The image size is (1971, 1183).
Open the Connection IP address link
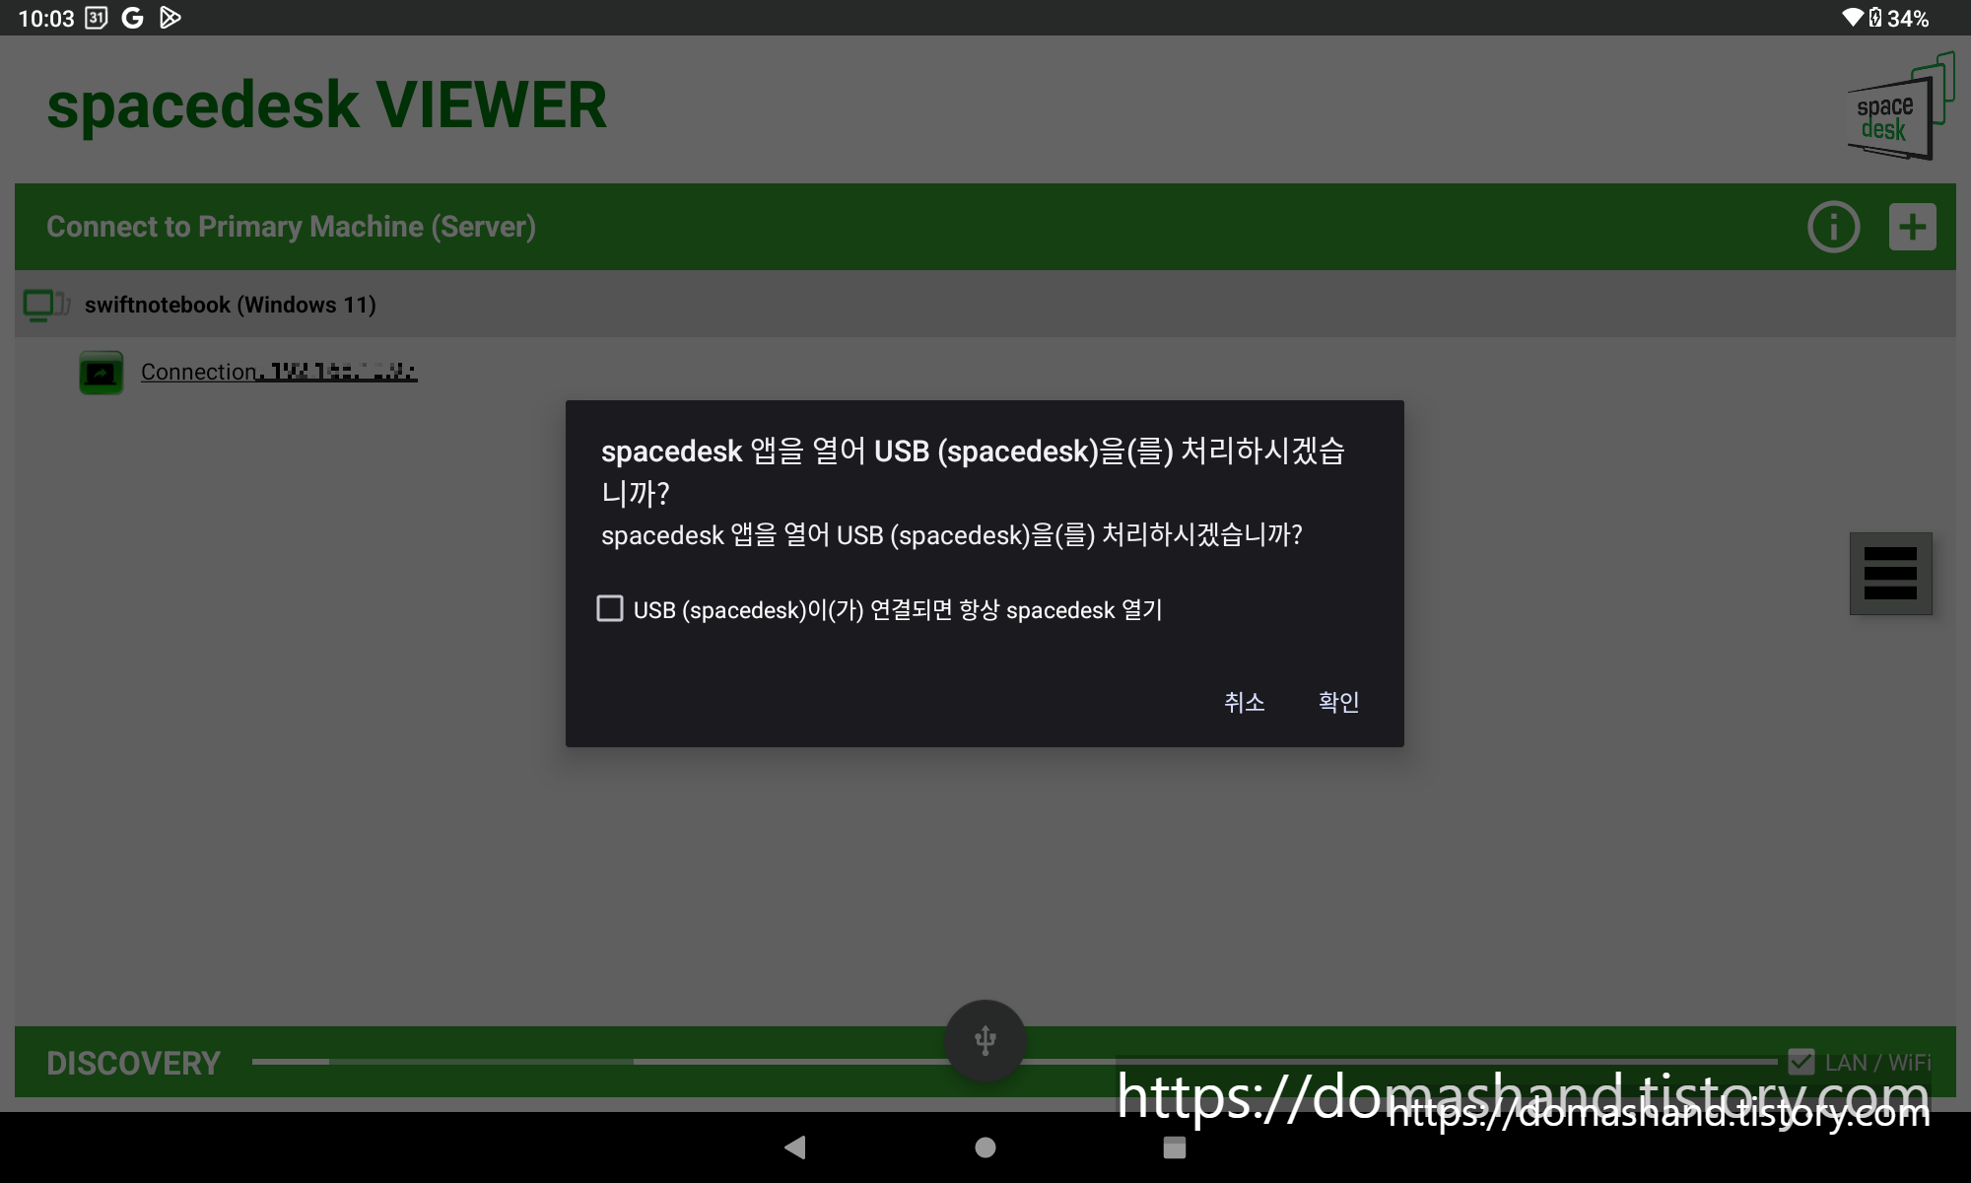[279, 372]
